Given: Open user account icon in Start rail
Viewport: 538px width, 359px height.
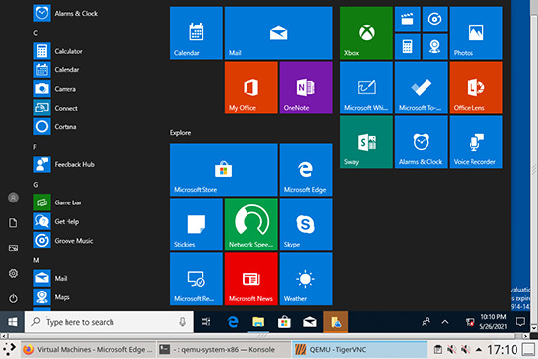Looking at the screenshot, I should [13, 198].
